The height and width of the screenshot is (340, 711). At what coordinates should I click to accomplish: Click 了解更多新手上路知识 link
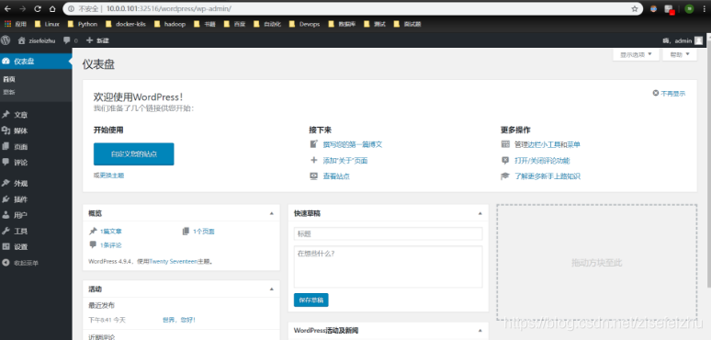coord(547,176)
